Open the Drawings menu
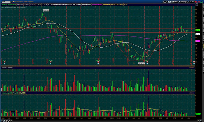Screen dimensions: 204x122 [183, 2]
